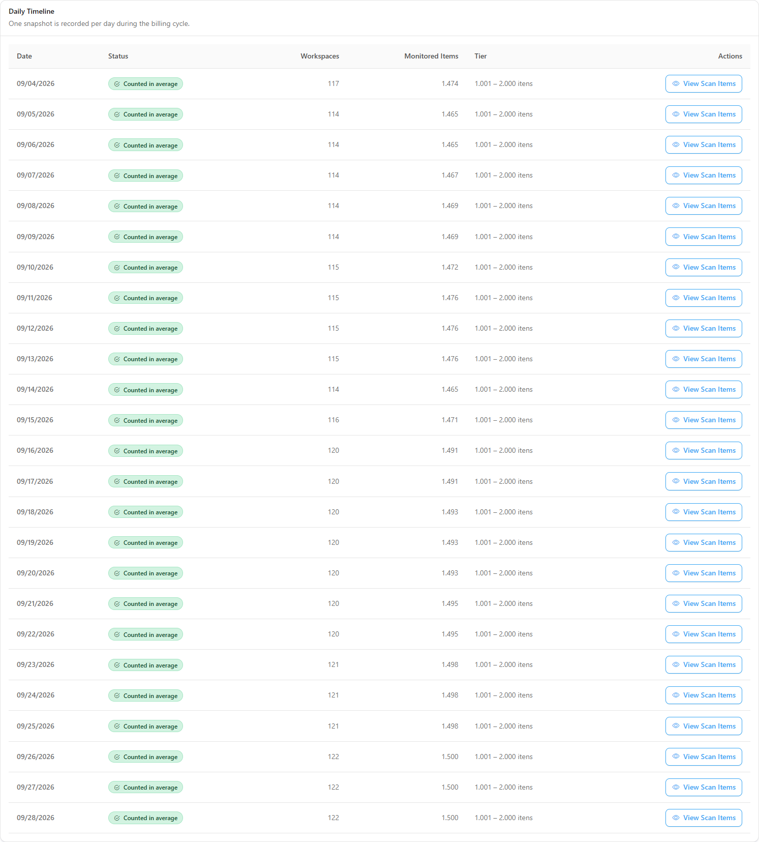The image size is (759, 842).
Task: Show scan items for 09/15/2026
Action: coord(704,420)
